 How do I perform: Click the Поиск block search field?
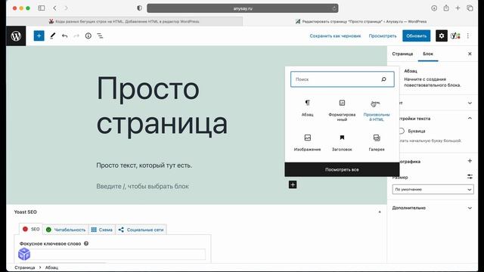click(343, 79)
